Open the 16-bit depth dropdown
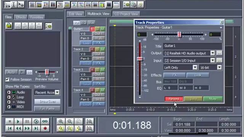 pos(220,67)
